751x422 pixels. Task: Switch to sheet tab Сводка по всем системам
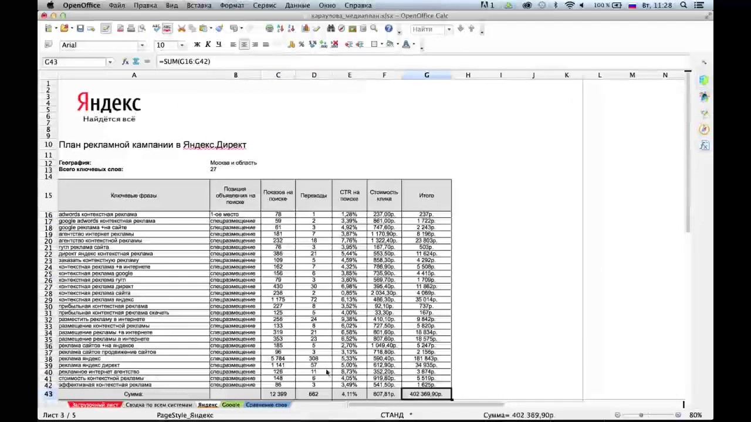coord(158,405)
